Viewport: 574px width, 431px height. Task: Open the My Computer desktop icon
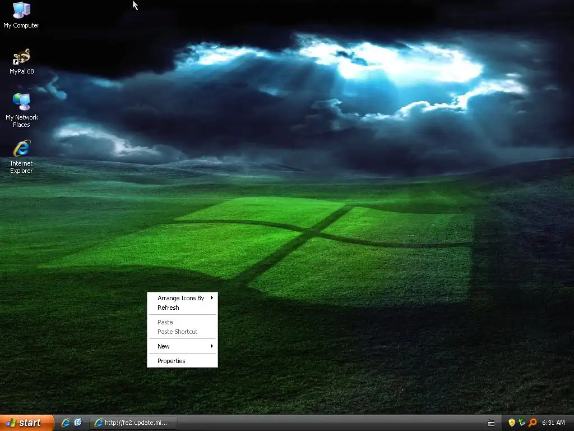pos(21,15)
